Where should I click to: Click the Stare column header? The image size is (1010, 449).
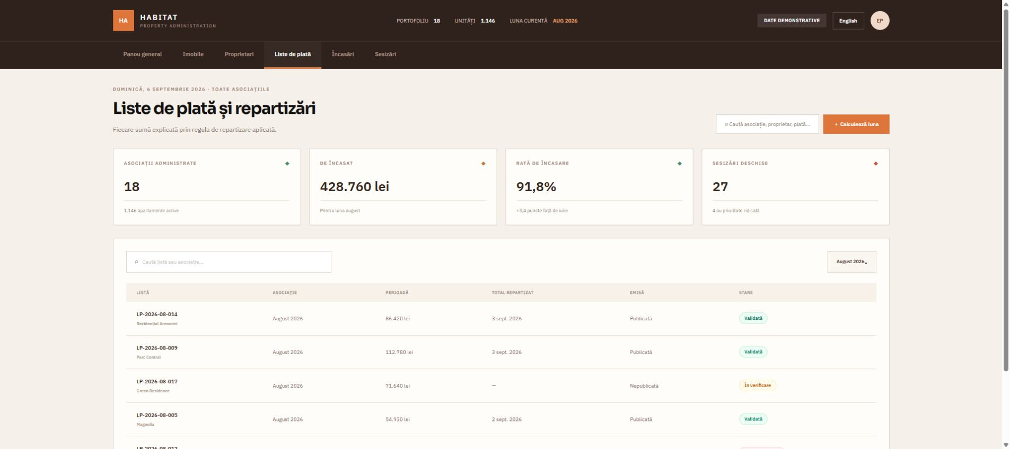pos(745,292)
